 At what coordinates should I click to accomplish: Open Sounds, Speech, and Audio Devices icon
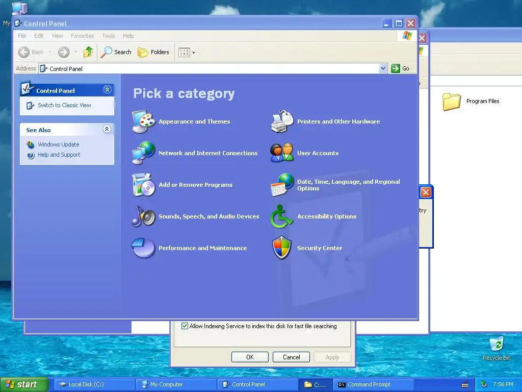pos(143,216)
